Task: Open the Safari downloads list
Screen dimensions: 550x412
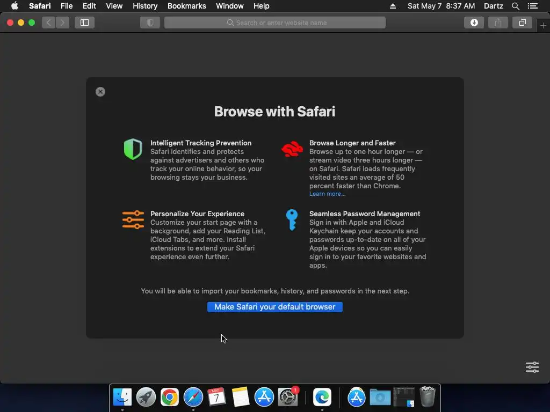Action: tap(474, 23)
